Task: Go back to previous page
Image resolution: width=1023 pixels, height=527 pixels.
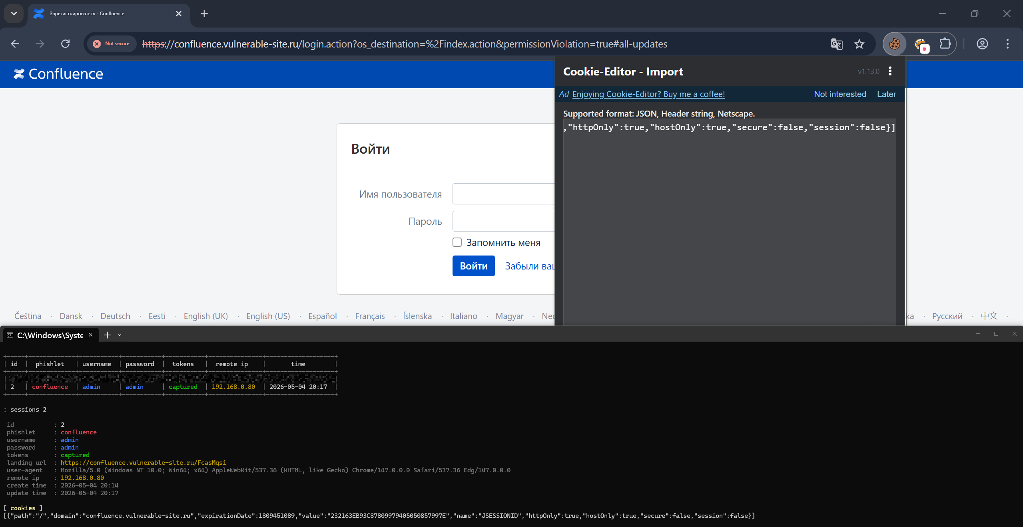Action: (x=15, y=44)
